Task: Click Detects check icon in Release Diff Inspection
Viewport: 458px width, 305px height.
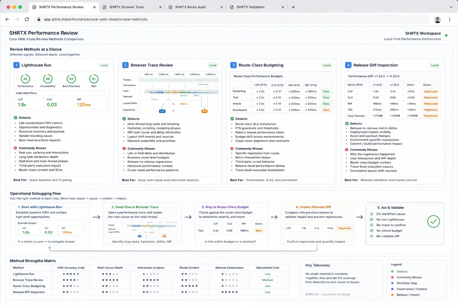Action: [347, 124]
